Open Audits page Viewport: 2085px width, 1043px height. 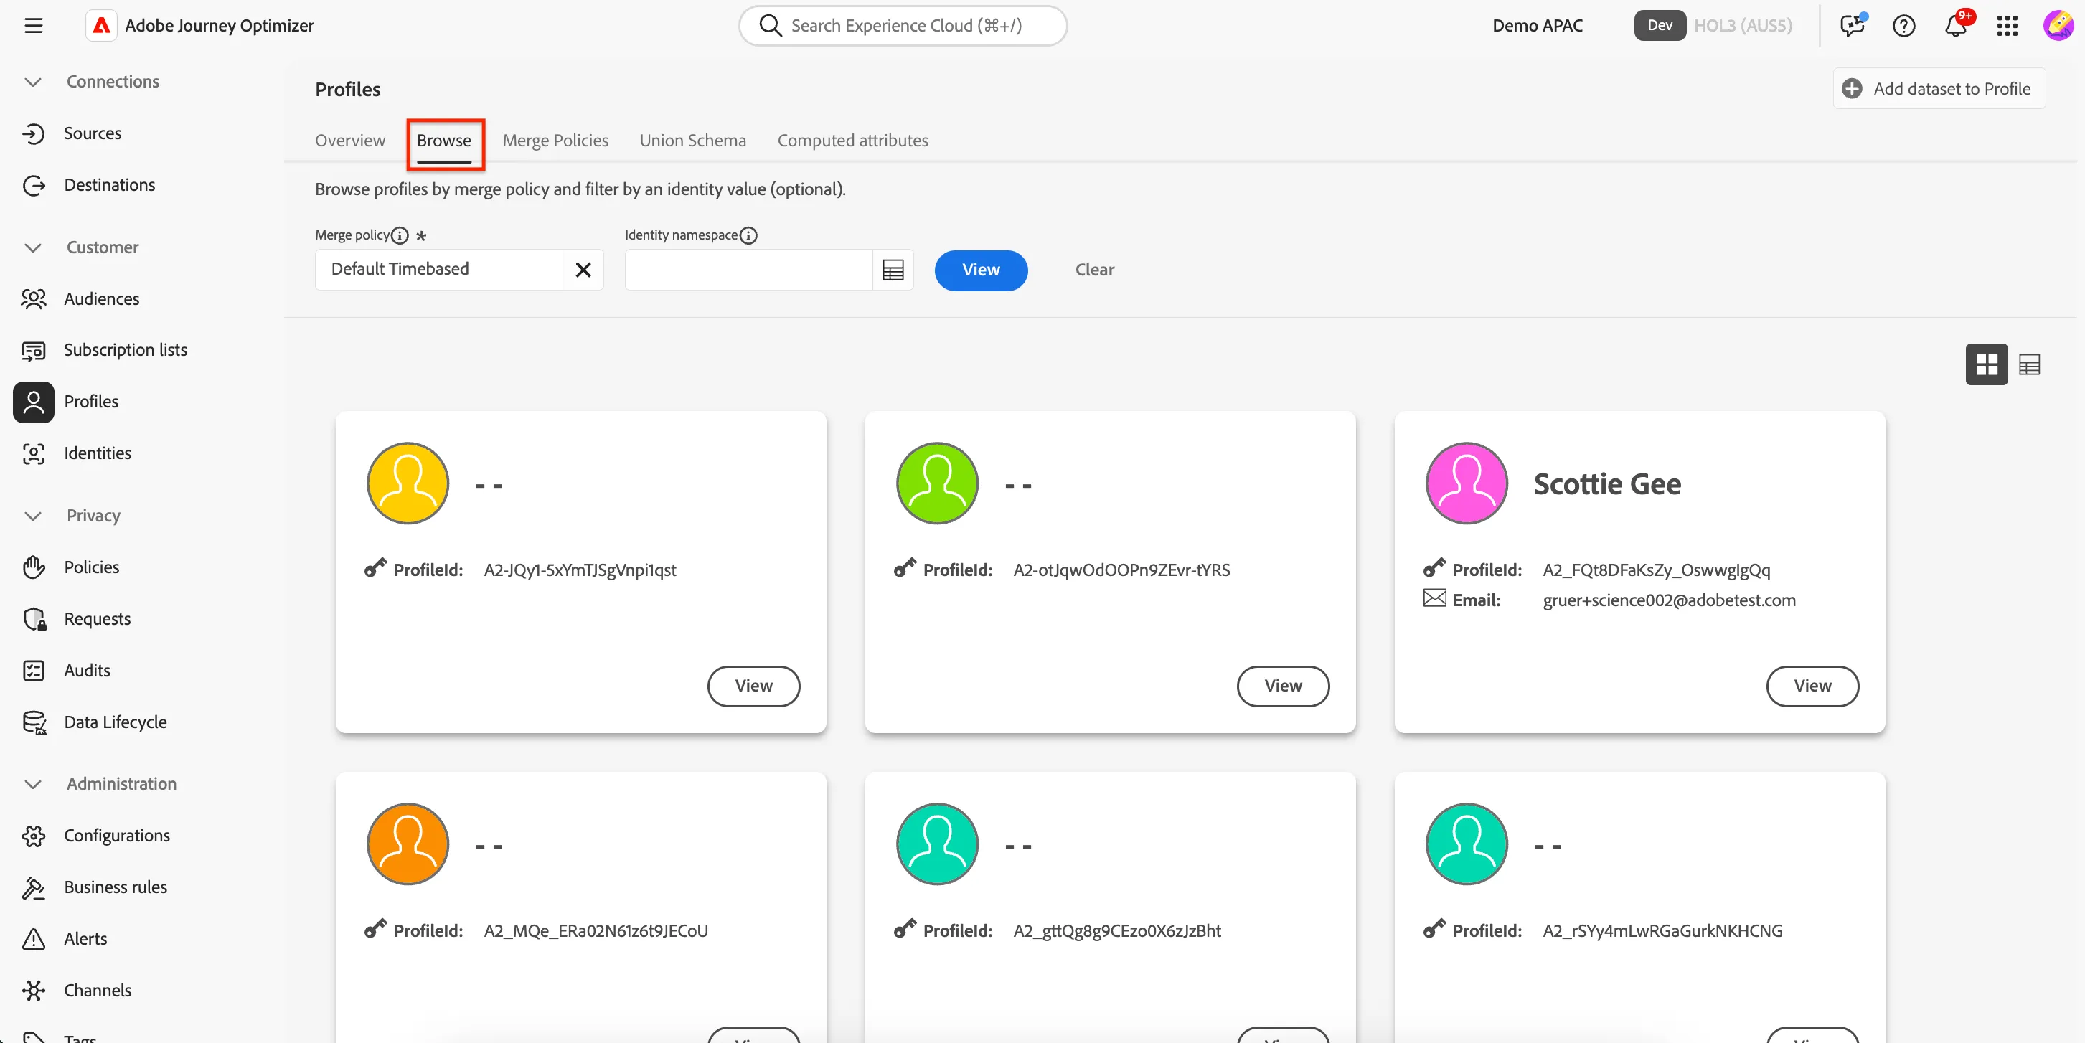pos(87,670)
